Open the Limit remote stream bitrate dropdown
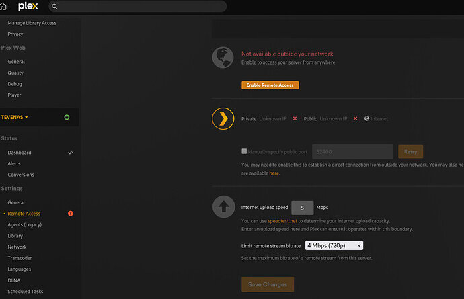Viewport: 464px width, 299px height. [x=334, y=245]
